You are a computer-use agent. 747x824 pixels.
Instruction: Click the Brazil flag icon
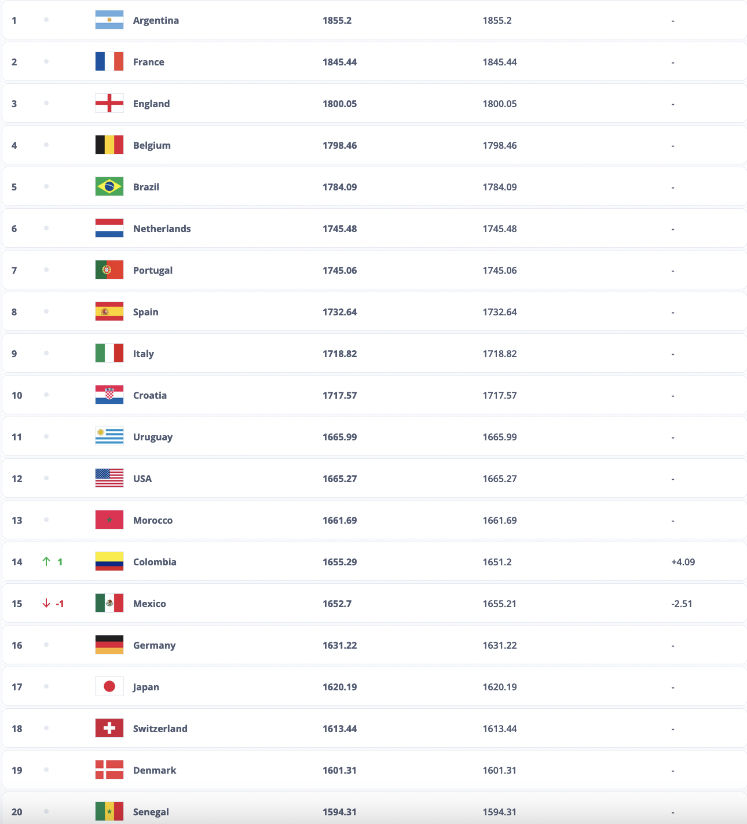click(x=109, y=186)
